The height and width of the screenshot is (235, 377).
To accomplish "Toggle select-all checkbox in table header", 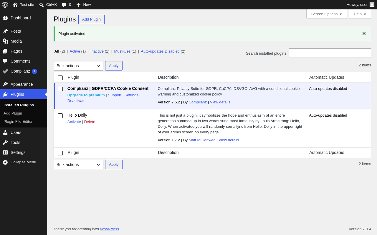I will [x=60, y=78].
